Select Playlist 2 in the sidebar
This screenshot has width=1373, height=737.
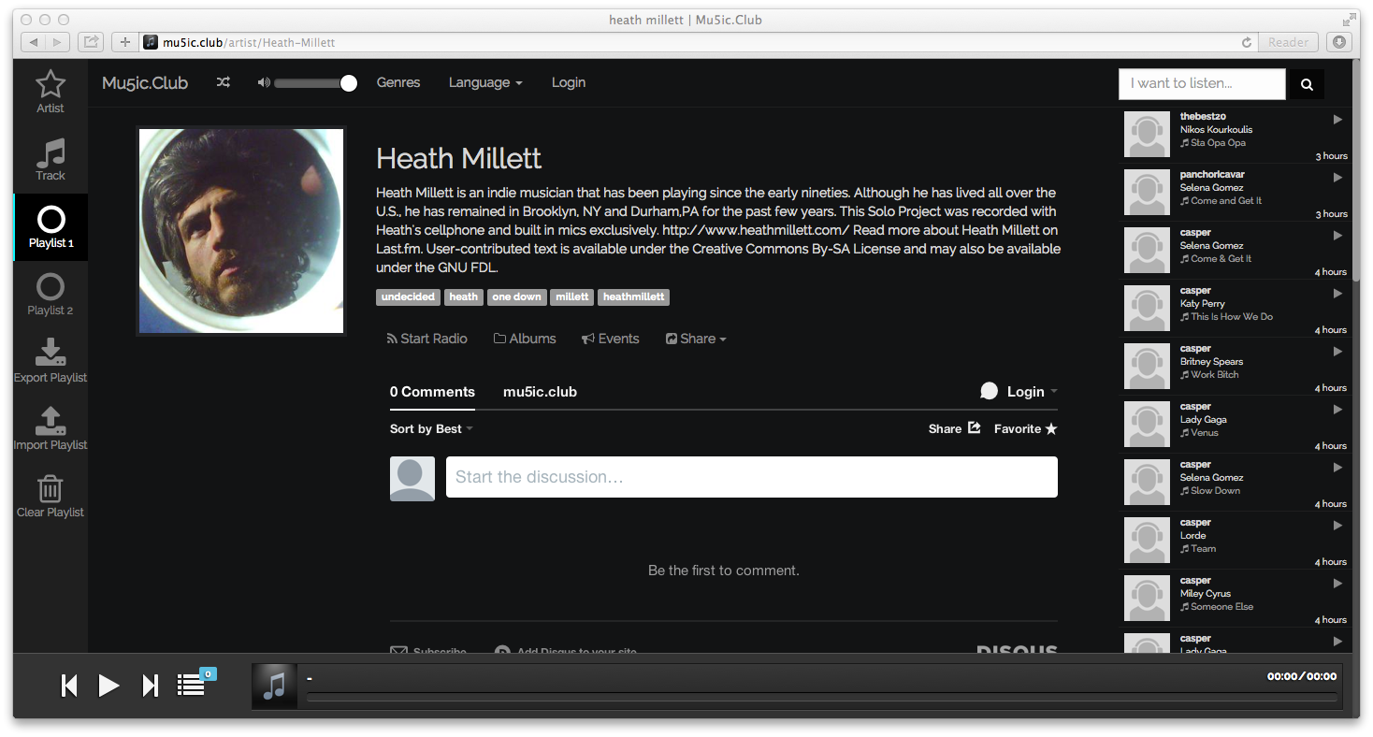coord(51,295)
